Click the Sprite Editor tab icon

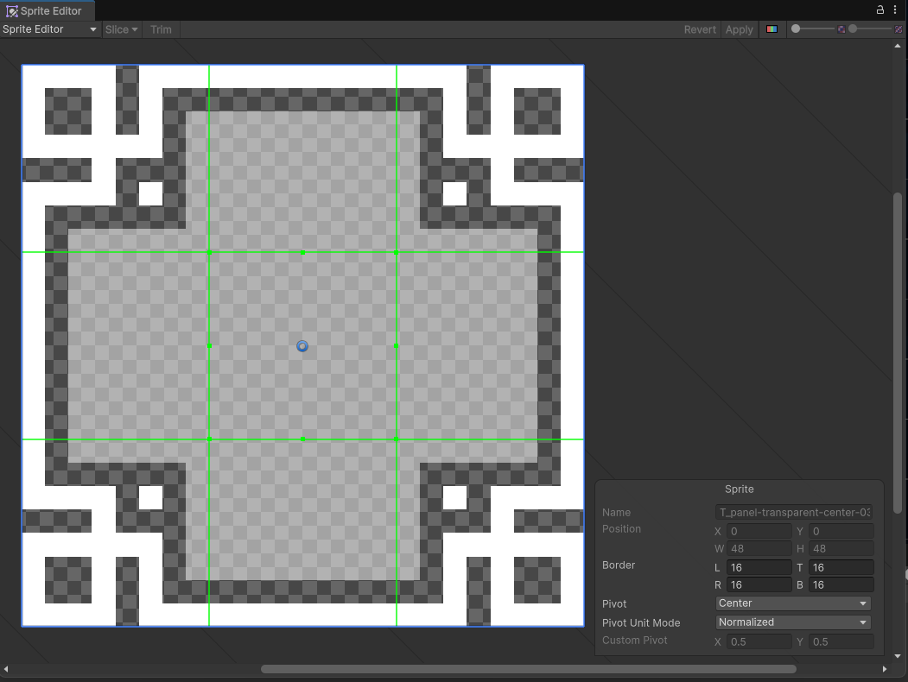(x=12, y=10)
